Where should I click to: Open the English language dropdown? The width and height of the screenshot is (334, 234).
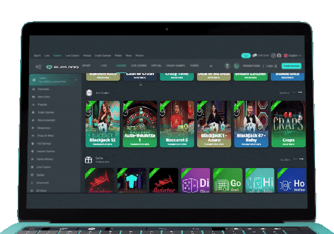[x=293, y=55]
